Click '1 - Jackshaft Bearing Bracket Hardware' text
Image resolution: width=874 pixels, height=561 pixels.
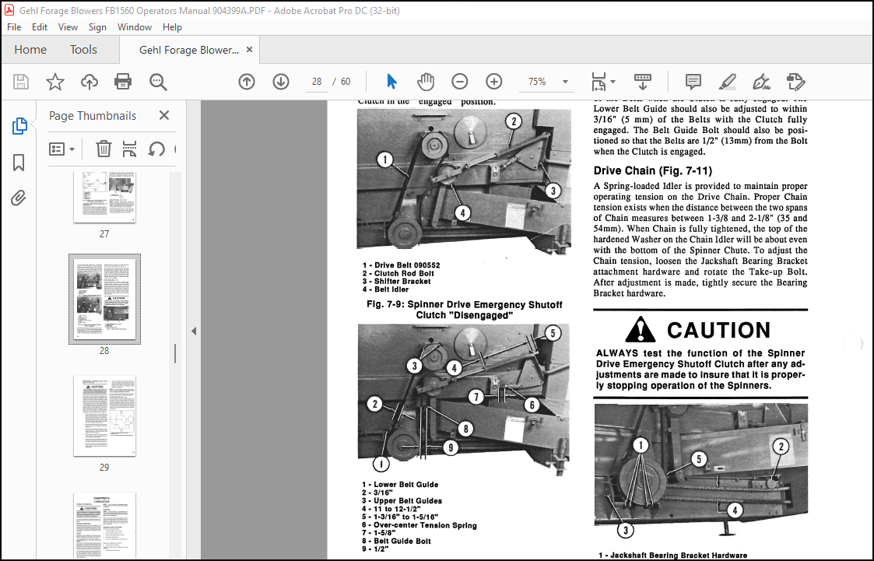tap(672, 556)
